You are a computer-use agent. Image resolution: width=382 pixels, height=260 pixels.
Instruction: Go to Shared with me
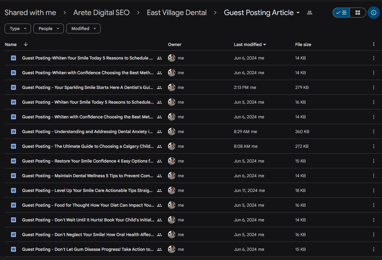coord(30,13)
